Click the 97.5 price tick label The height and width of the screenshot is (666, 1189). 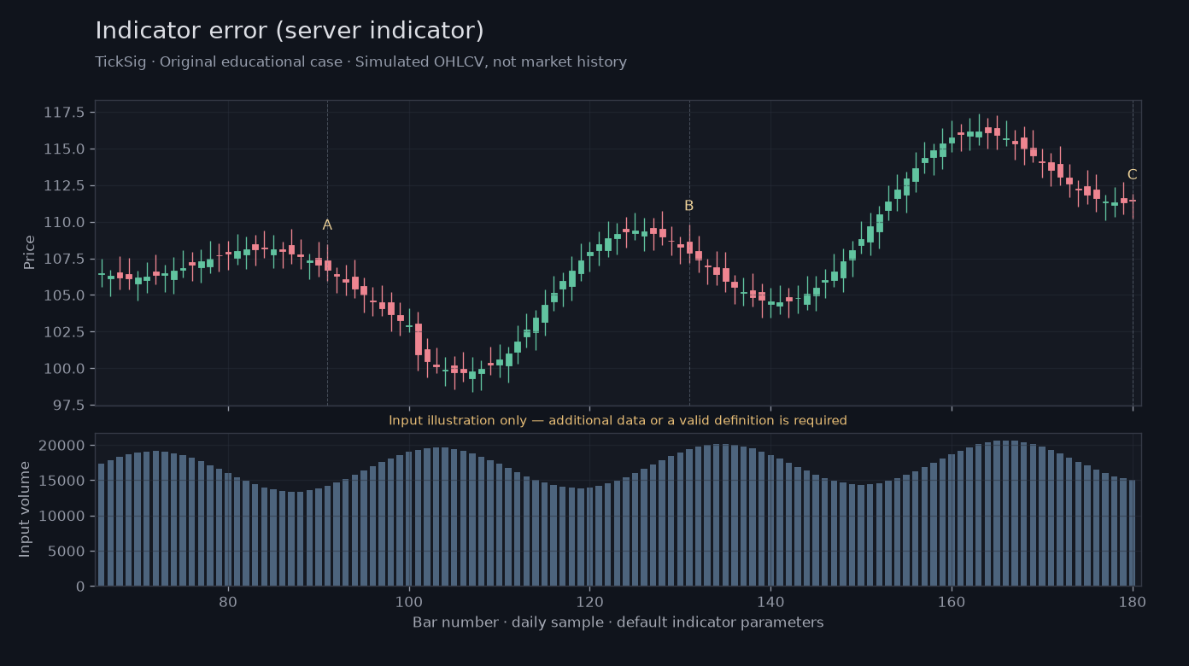click(x=70, y=406)
